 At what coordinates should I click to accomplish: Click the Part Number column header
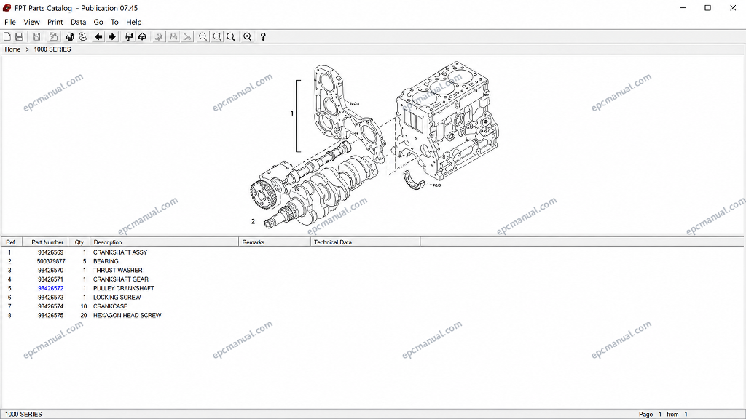tap(46, 242)
